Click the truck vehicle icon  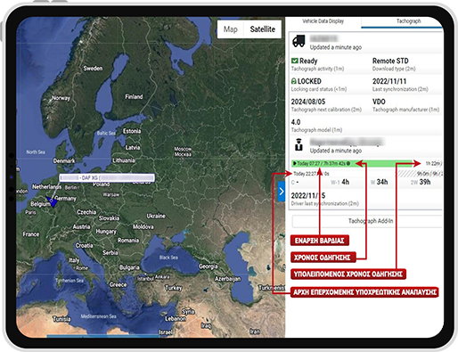[x=299, y=42]
